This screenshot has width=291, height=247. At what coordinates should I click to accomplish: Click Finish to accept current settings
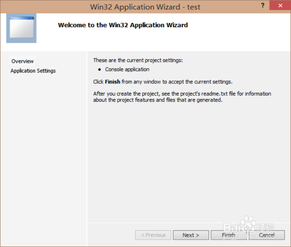click(x=229, y=235)
